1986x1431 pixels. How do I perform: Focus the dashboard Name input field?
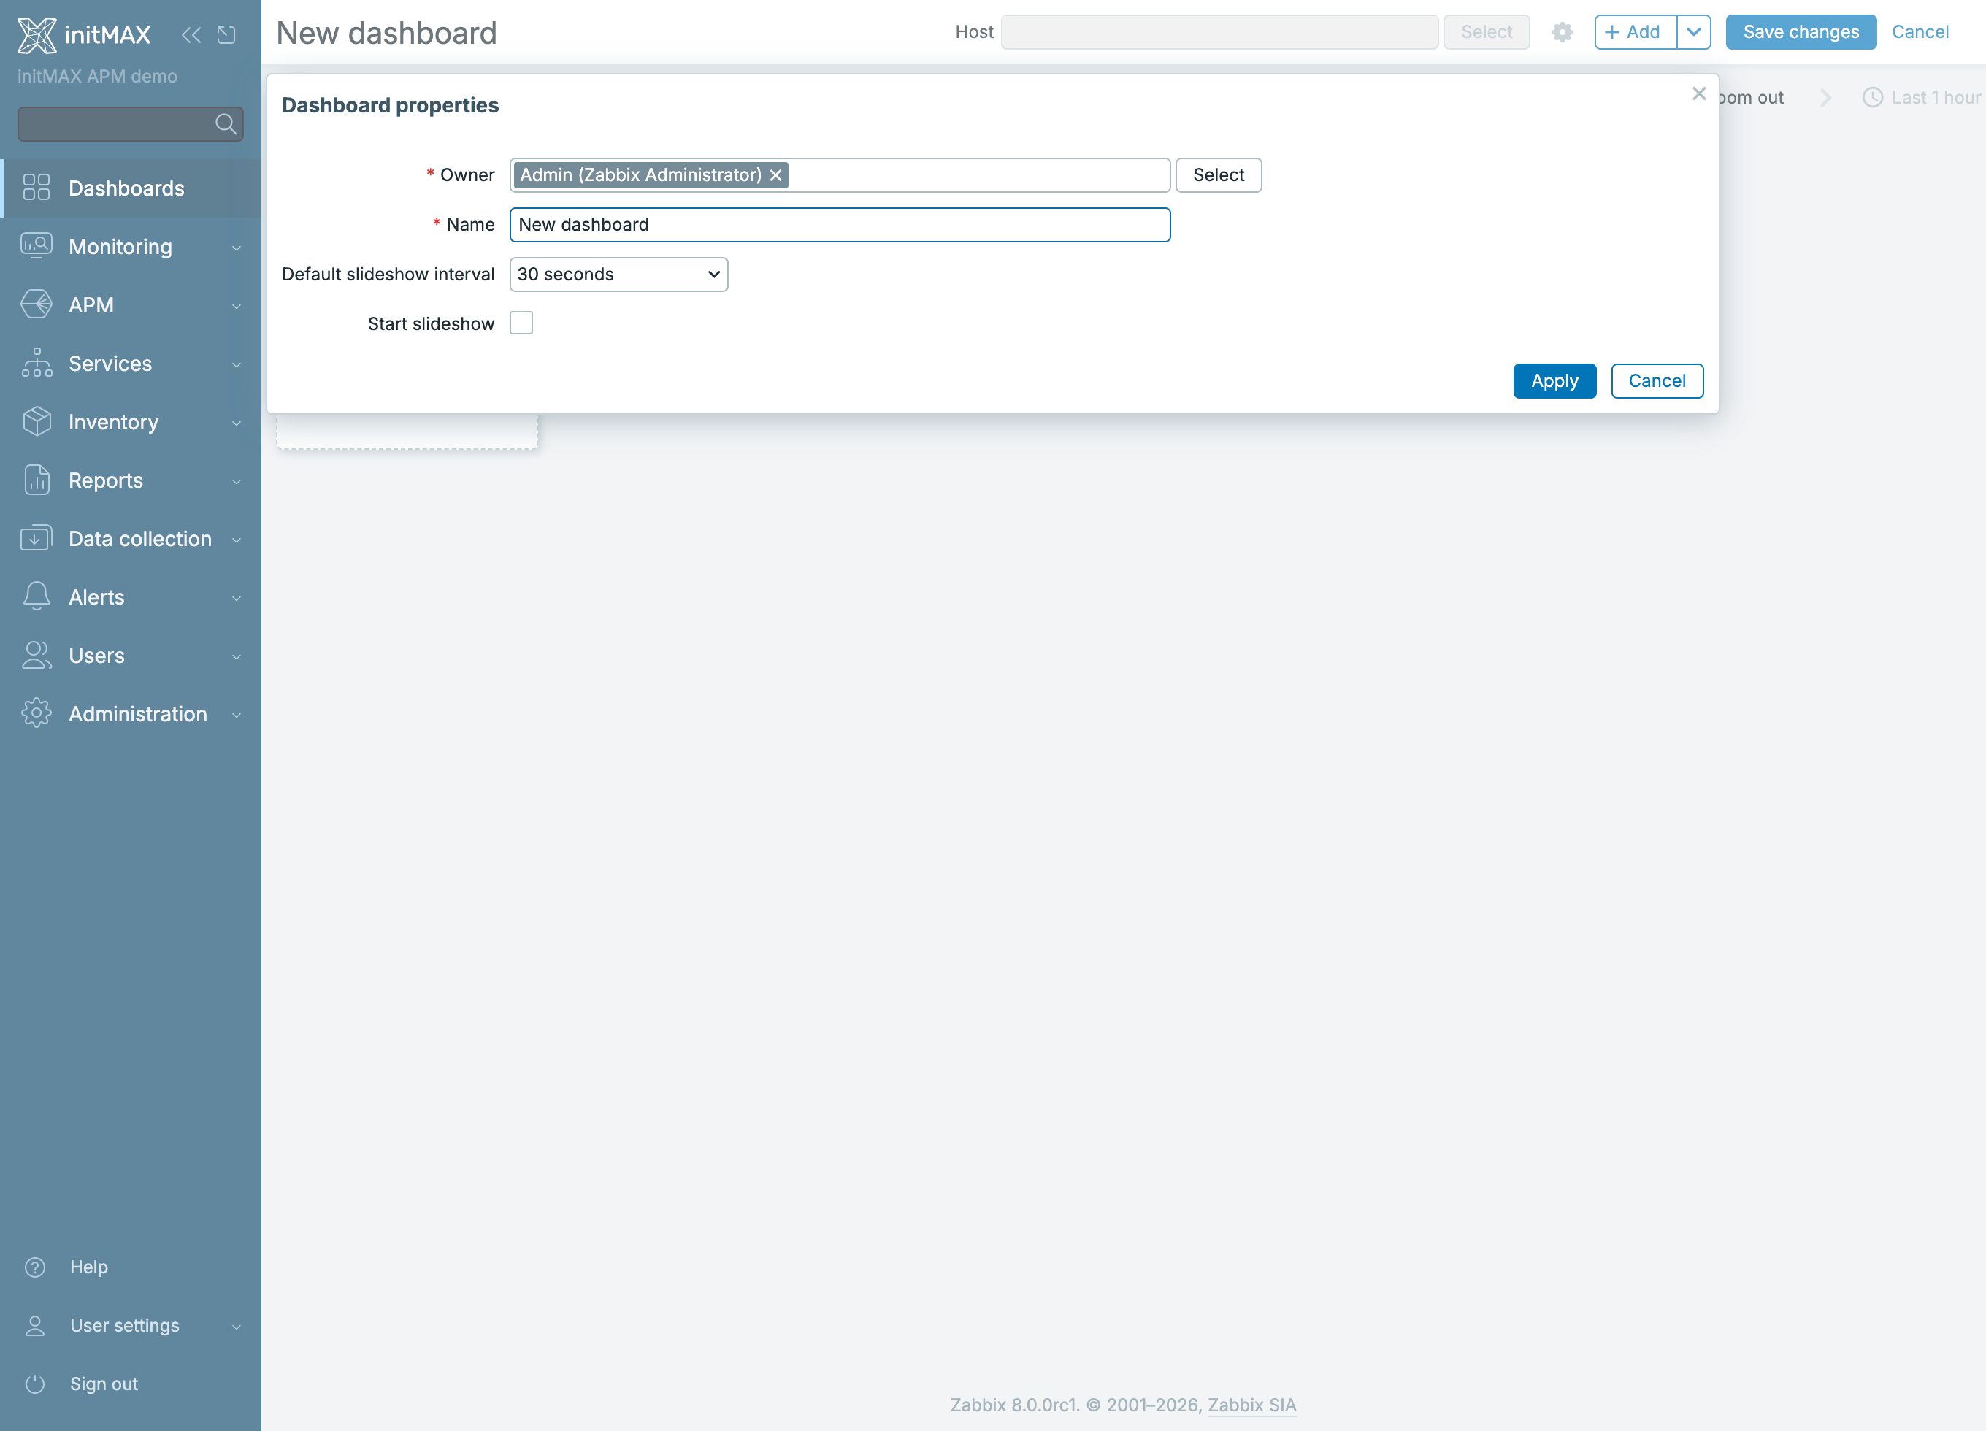click(x=840, y=225)
